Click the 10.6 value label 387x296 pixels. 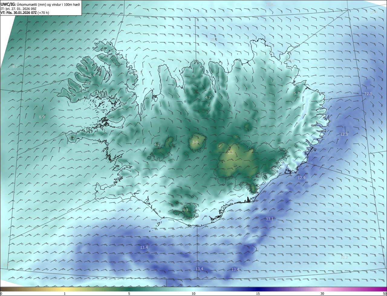(291, 61)
